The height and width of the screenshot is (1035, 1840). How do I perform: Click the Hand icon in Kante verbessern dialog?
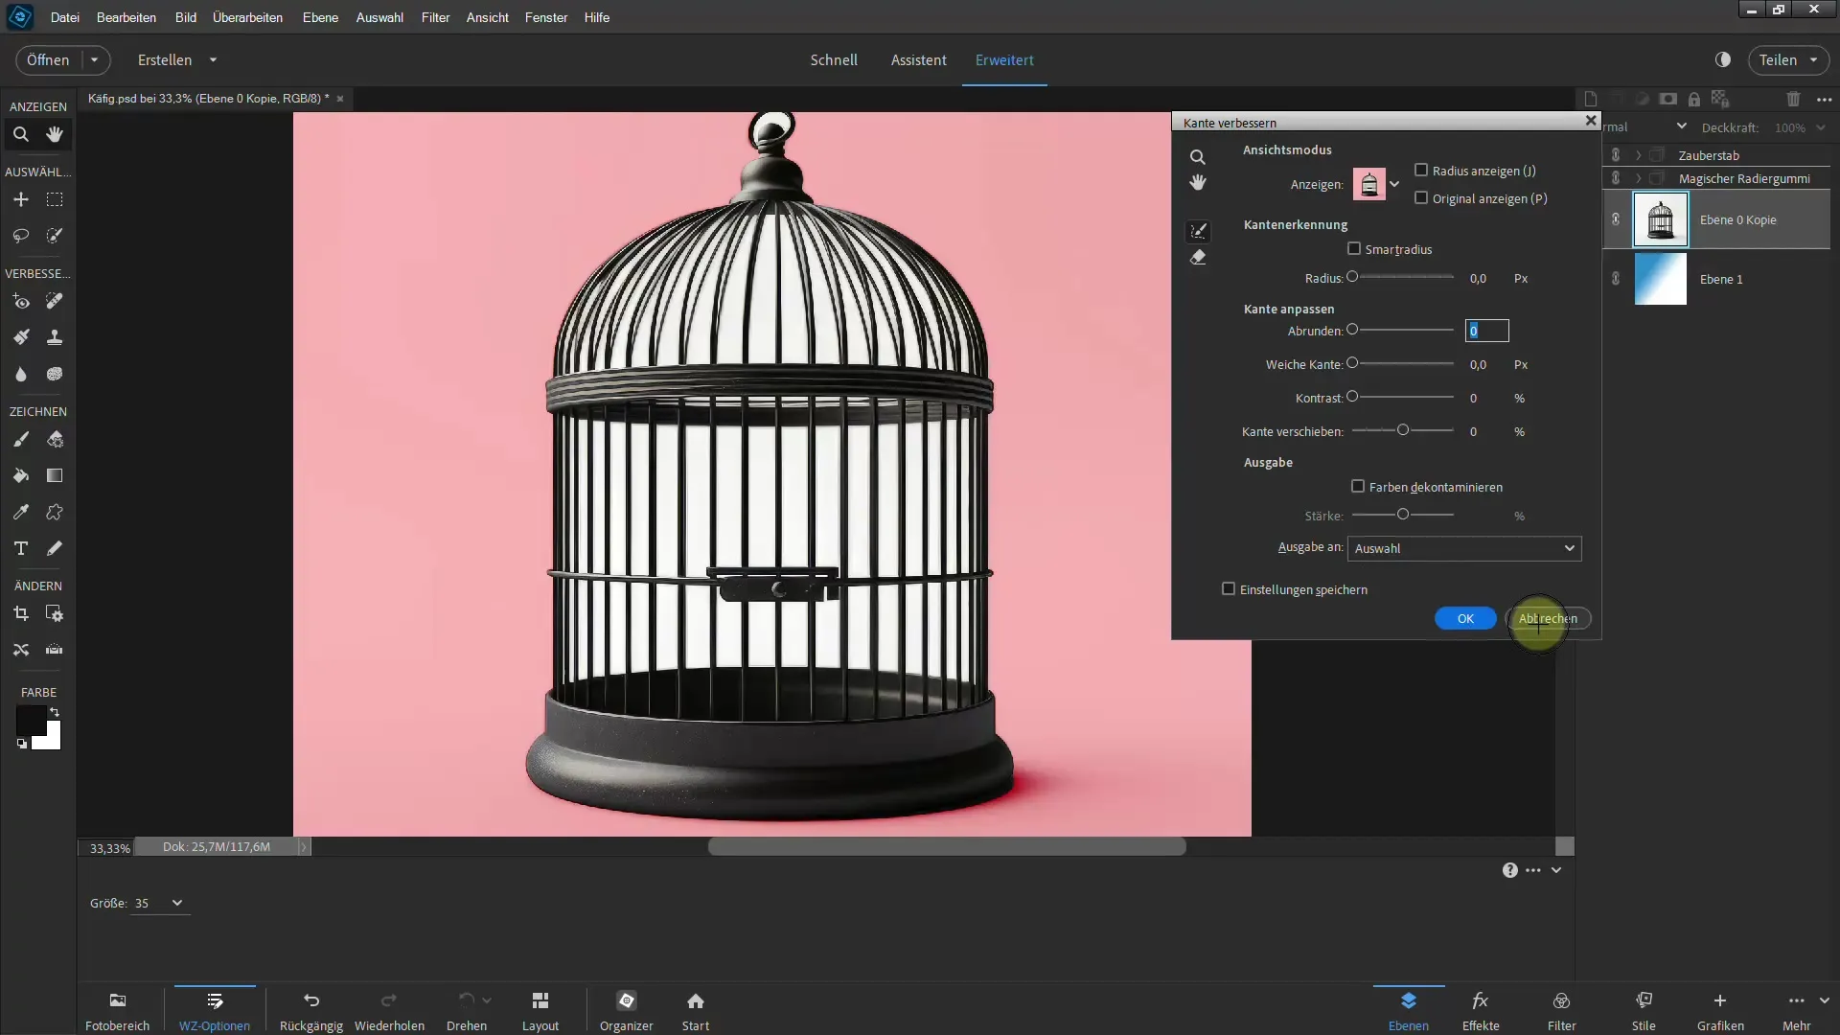click(x=1198, y=183)
